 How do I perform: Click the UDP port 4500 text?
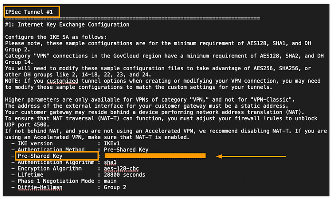27,125
